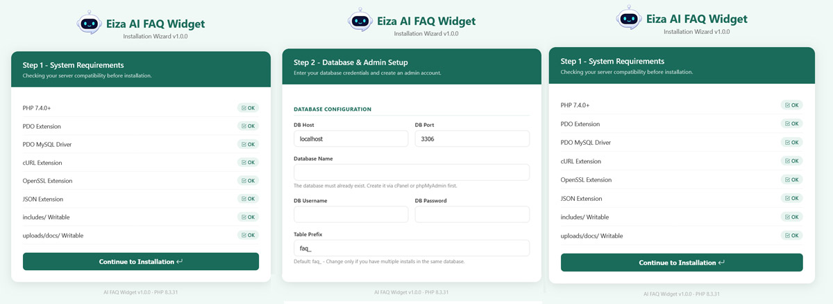Focus the DB Host field containing localhost

coord(351,138)
